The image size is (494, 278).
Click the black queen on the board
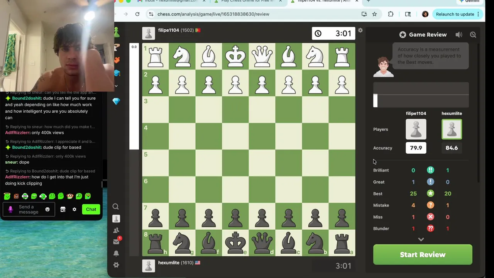(x=262, y=243)
